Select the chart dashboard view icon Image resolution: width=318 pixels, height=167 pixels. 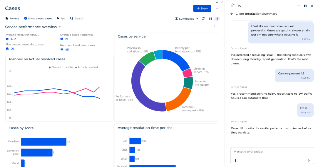(x=217, y=18)
